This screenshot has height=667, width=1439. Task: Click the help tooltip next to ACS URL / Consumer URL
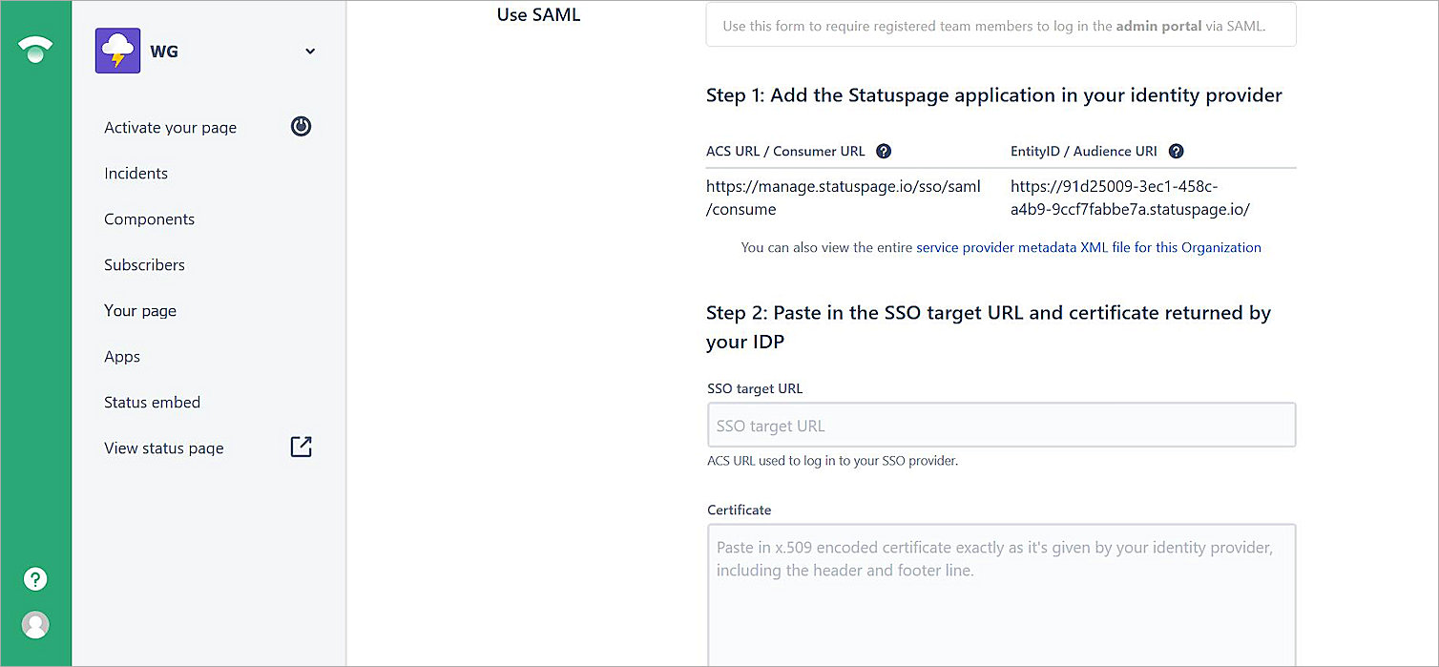pyautogui.click(x=884, y=151)
